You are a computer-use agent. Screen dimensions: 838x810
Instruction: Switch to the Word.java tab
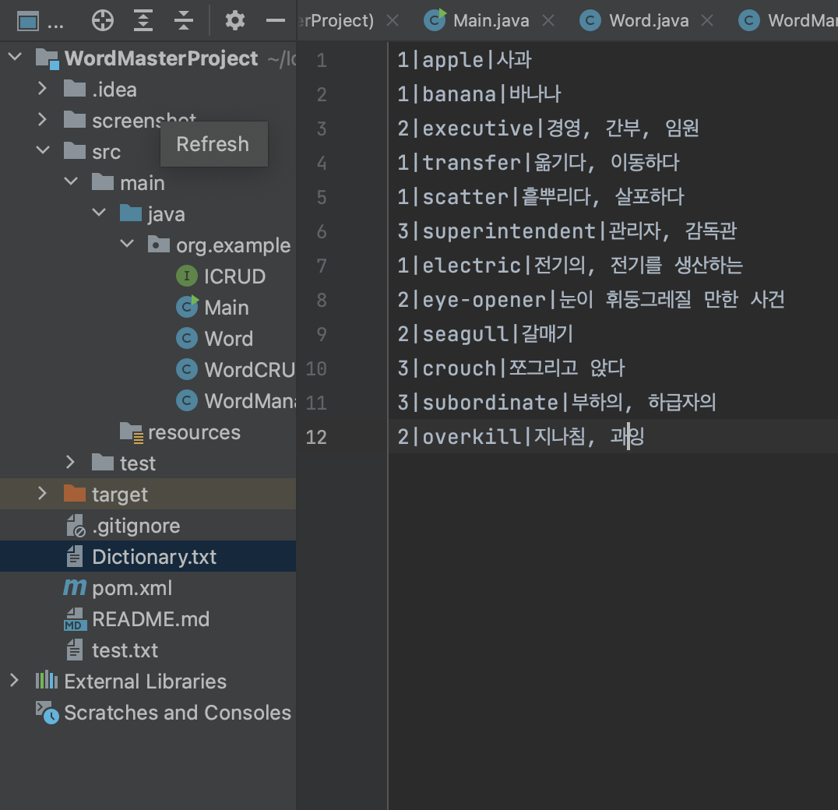[649, 19]
